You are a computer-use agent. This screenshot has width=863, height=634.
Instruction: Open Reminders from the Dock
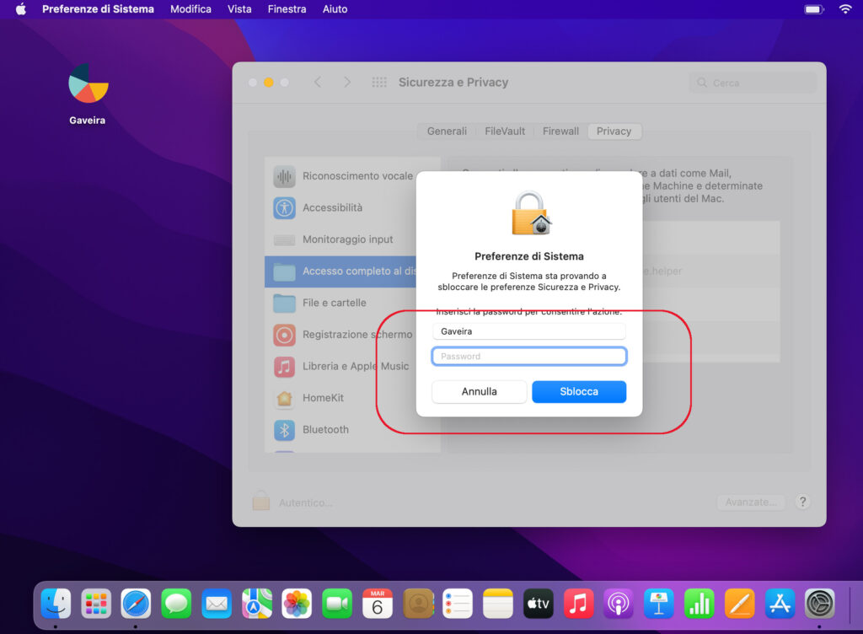(x=458, y=603)
